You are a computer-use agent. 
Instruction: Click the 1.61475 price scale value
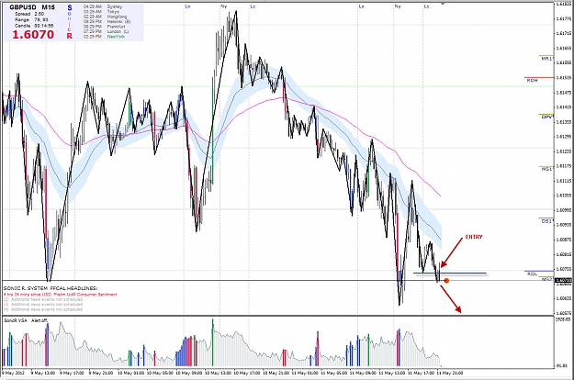click(564, 92)
